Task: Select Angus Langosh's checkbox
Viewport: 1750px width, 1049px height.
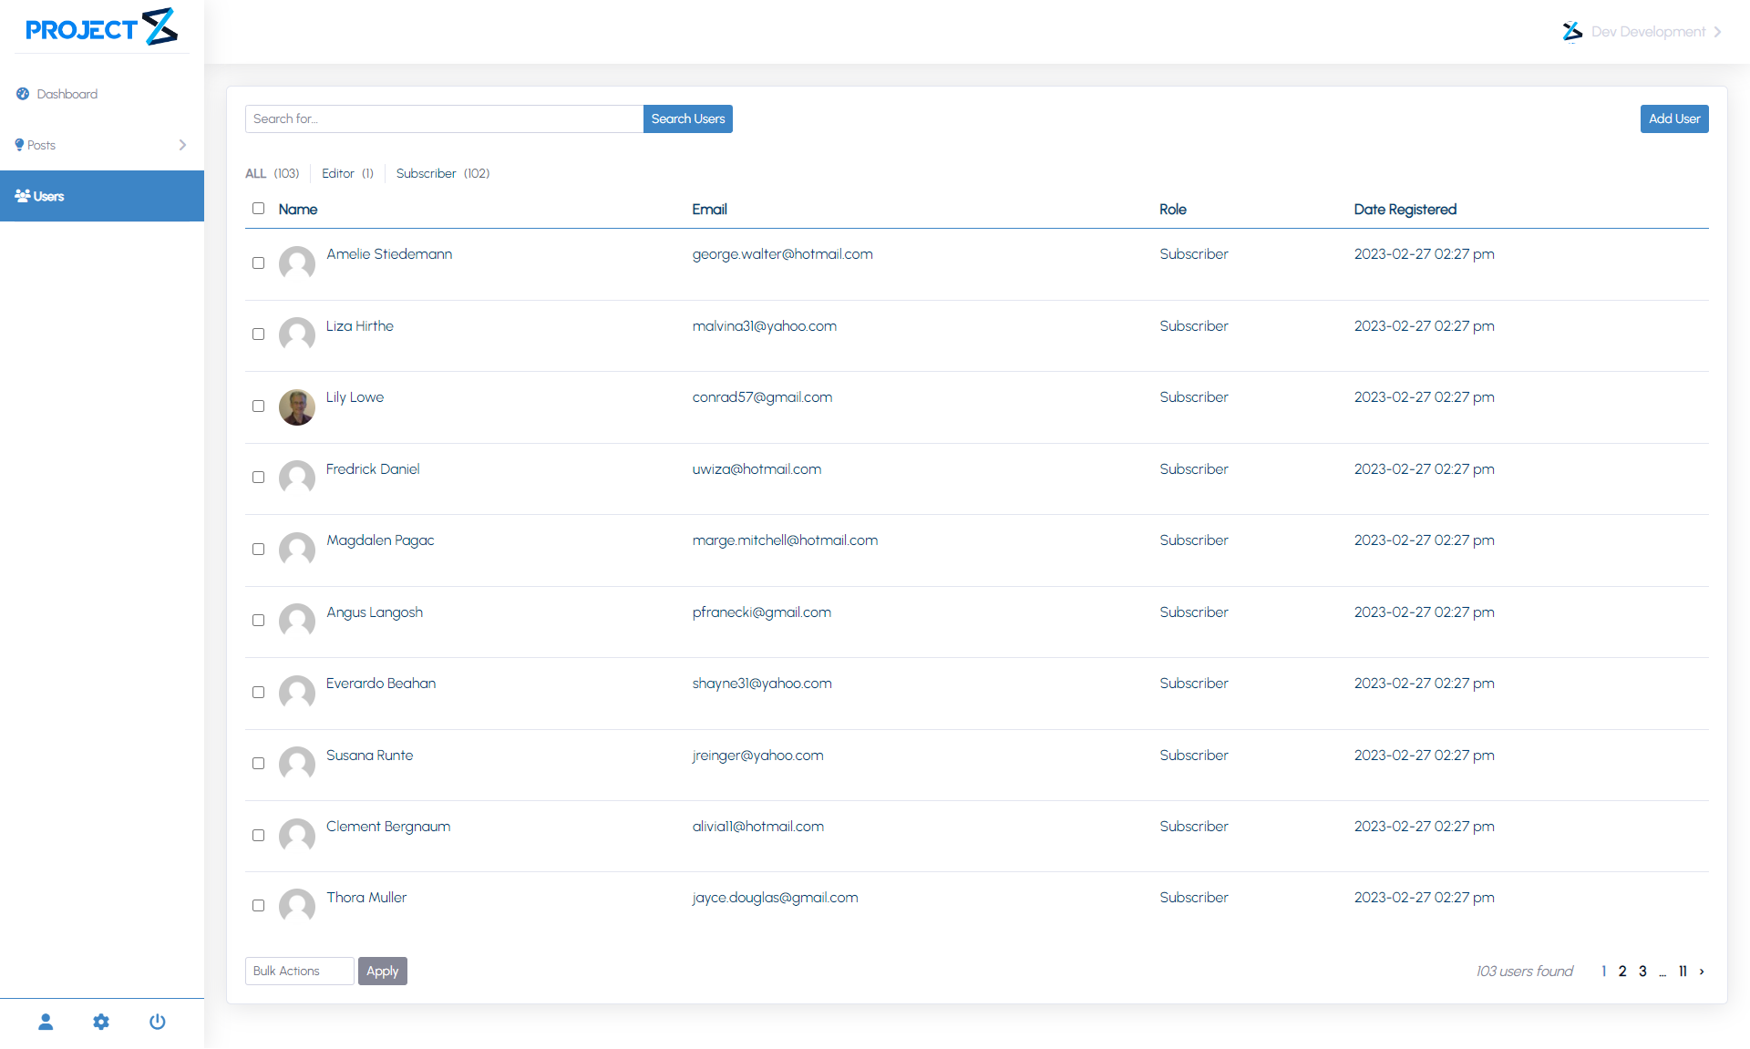Action: pos(259,621)
